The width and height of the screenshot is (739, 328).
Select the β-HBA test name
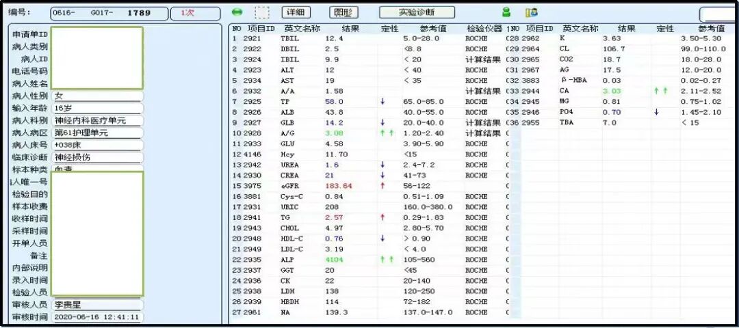tap(573, 81)
